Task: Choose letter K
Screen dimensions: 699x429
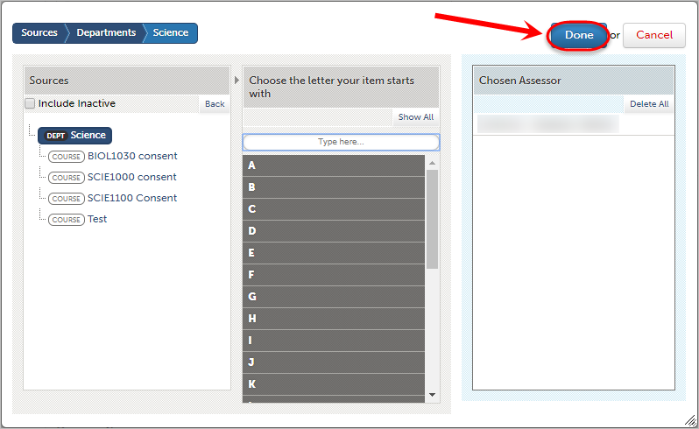Action: coord(334,383)
